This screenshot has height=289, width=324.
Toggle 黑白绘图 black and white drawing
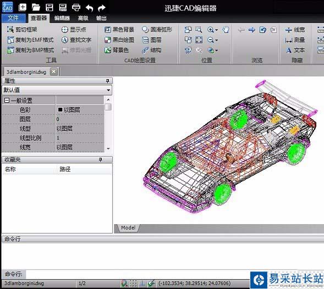click(x=119, y=40)
